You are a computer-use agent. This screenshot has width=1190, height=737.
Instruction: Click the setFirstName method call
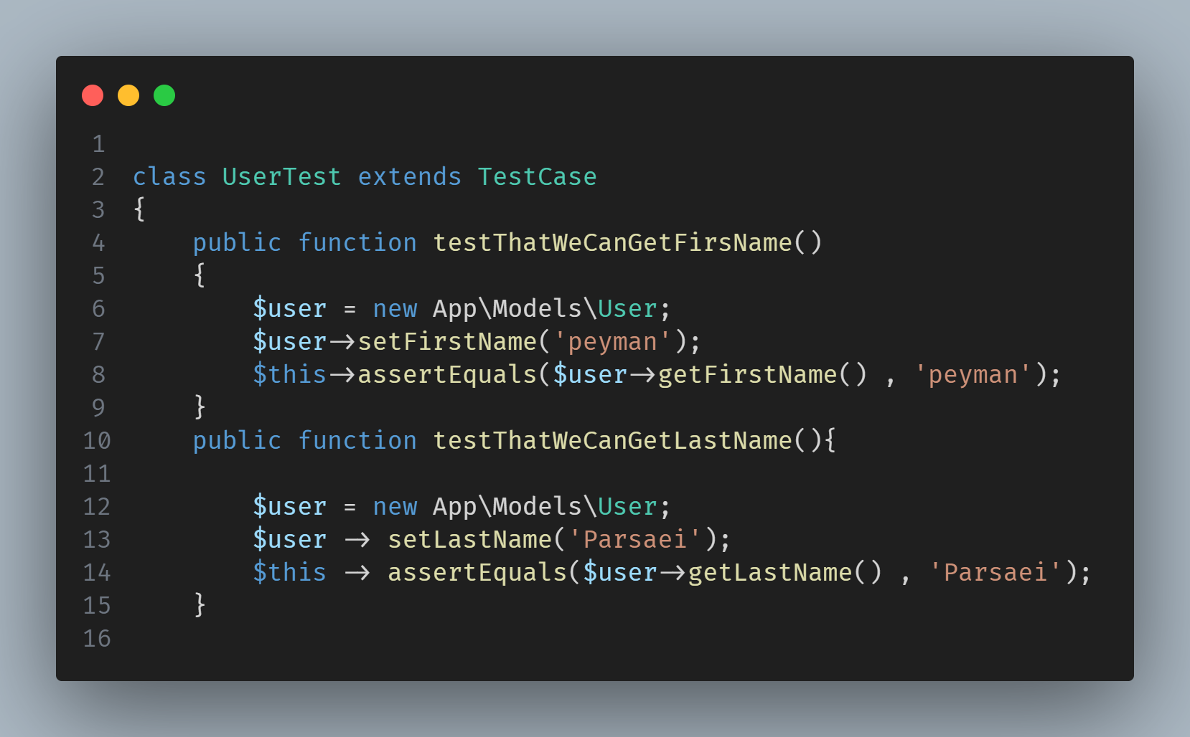coord(447,342)
